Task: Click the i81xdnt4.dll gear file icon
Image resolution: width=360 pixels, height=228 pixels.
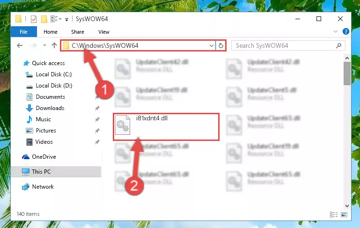Action: click(123, 125)
